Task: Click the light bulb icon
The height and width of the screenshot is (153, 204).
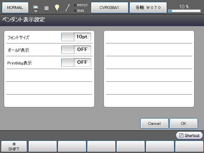Action: tap(57, 8)
